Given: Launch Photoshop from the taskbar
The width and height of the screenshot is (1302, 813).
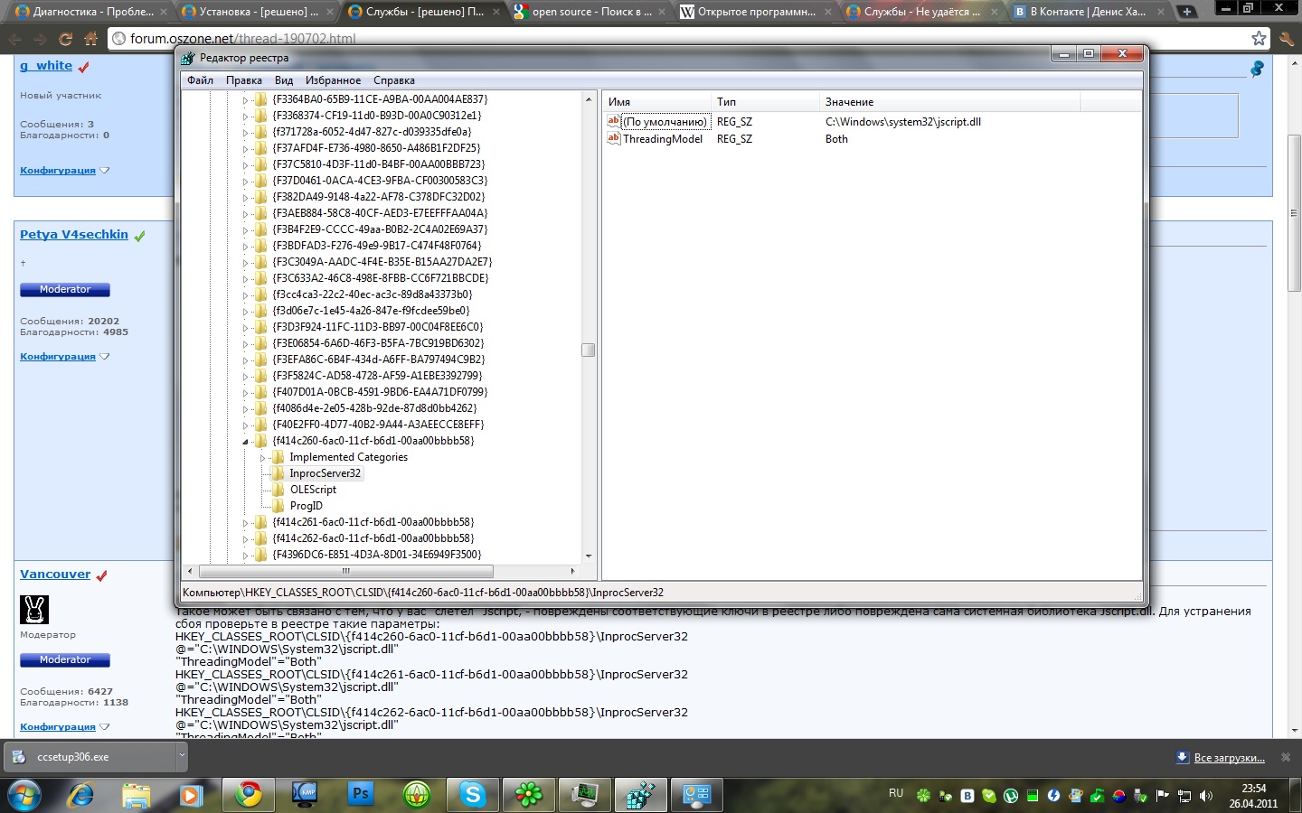Looking at the screenshot, I should (x=361, y=795).
